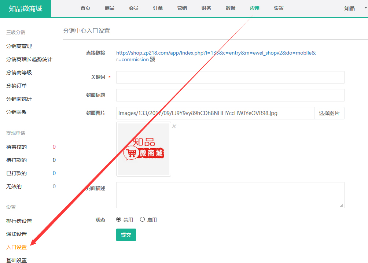The image size is (368, 263).
Task: Click the 知品微商城 logo in the header
Action: (x=26, y=8)
